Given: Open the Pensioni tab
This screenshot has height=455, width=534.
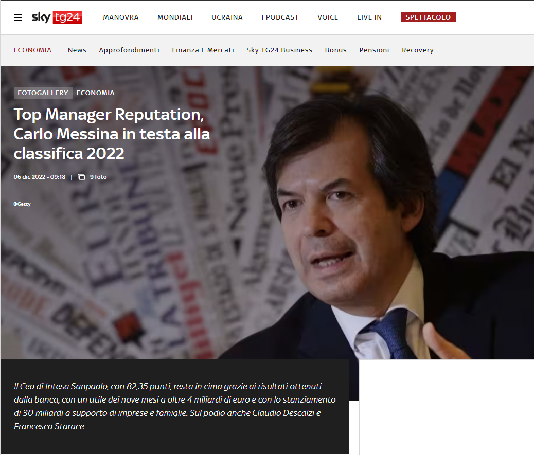Looking at the screenshot, I should pos(374,50).
